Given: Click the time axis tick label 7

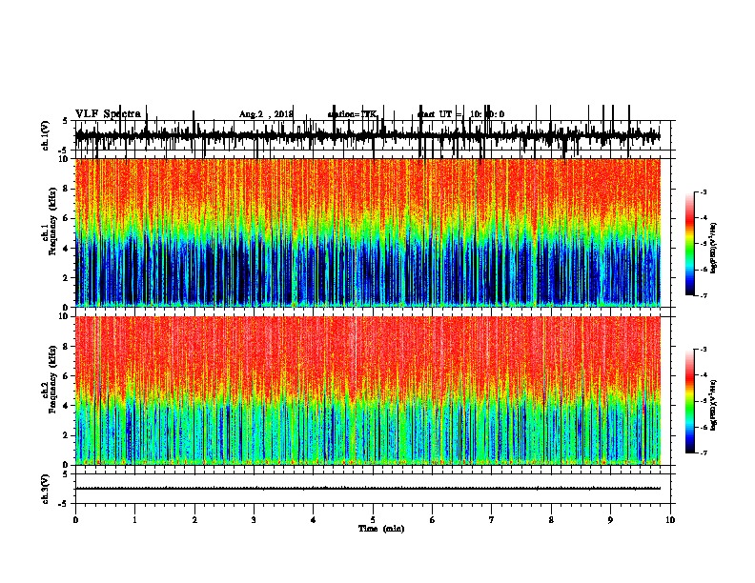Looking at the screenshot, I should 492,520.
